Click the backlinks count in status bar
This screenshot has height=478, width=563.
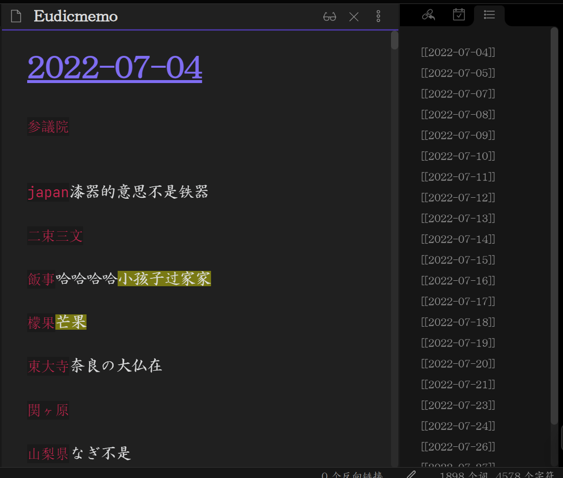tap(352, 475)
